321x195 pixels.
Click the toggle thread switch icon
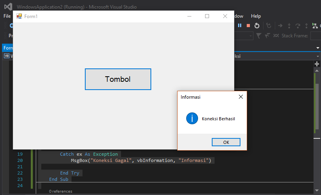(276, 36)
